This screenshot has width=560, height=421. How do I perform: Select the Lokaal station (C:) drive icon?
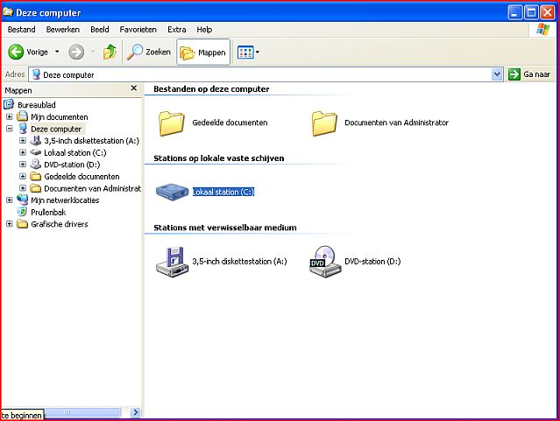coord(172,191)
